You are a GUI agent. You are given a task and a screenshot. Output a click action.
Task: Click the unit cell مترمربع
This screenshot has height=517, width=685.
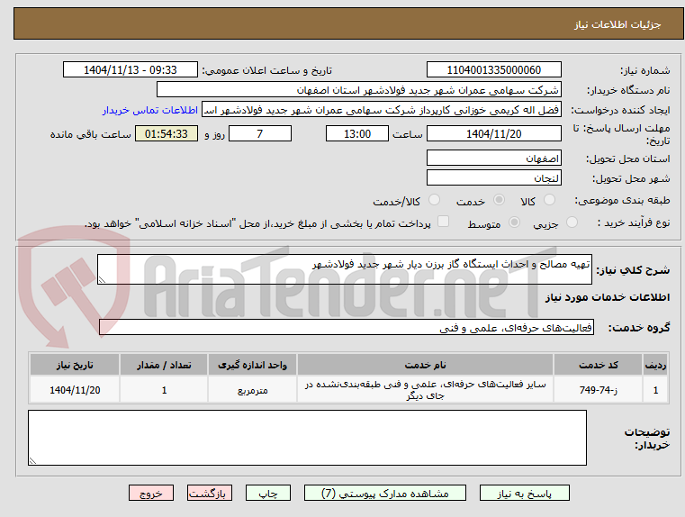(252, 390)
